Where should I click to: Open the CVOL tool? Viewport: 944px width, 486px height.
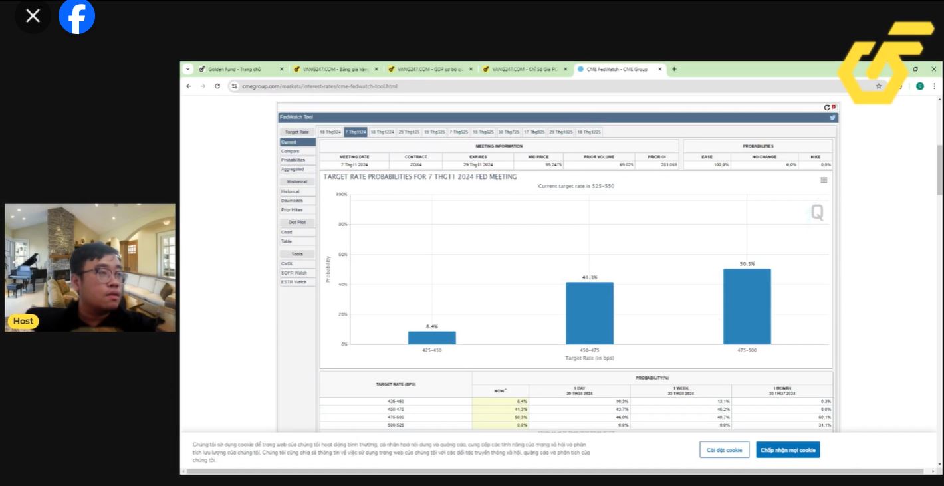click(297, 264)
